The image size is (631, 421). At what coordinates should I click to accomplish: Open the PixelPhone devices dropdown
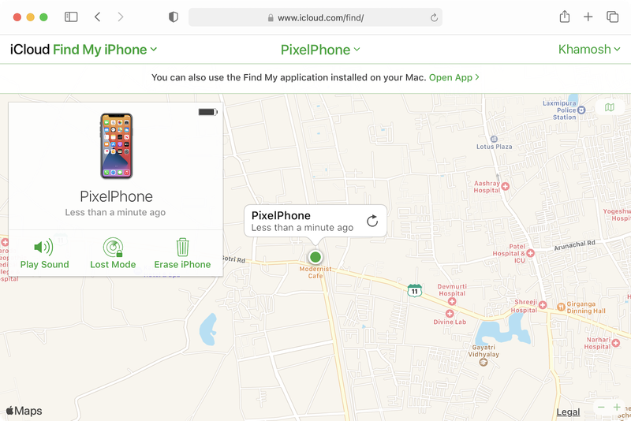pyautogui.click(x=320, y=50)
